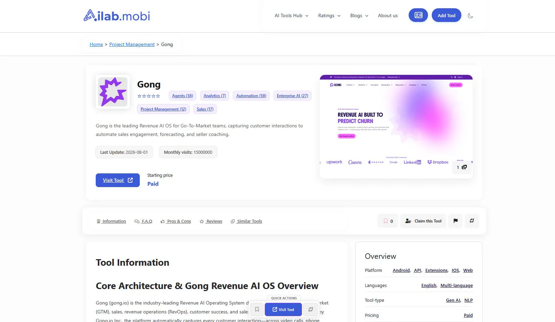Click the quick actions Visit Tool button

tap(283, 309)
